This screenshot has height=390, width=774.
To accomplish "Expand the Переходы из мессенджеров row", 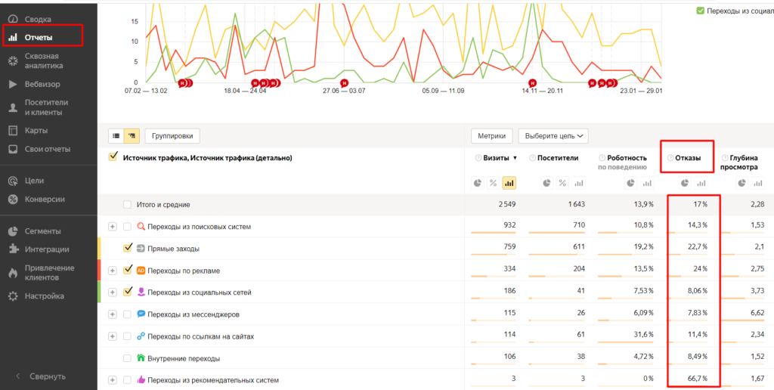I will 113,314.
